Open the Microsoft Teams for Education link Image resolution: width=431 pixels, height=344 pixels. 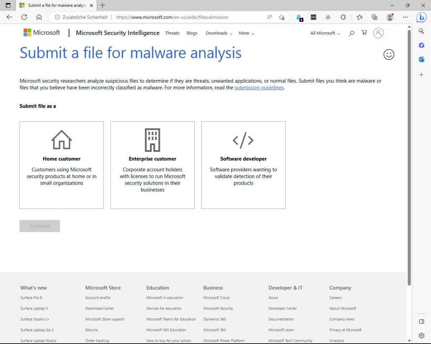click(171, 319)
